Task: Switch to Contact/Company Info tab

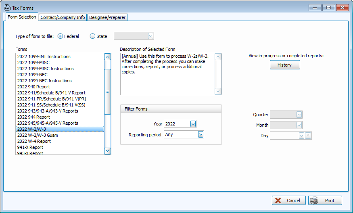Action: pos(63,17)
